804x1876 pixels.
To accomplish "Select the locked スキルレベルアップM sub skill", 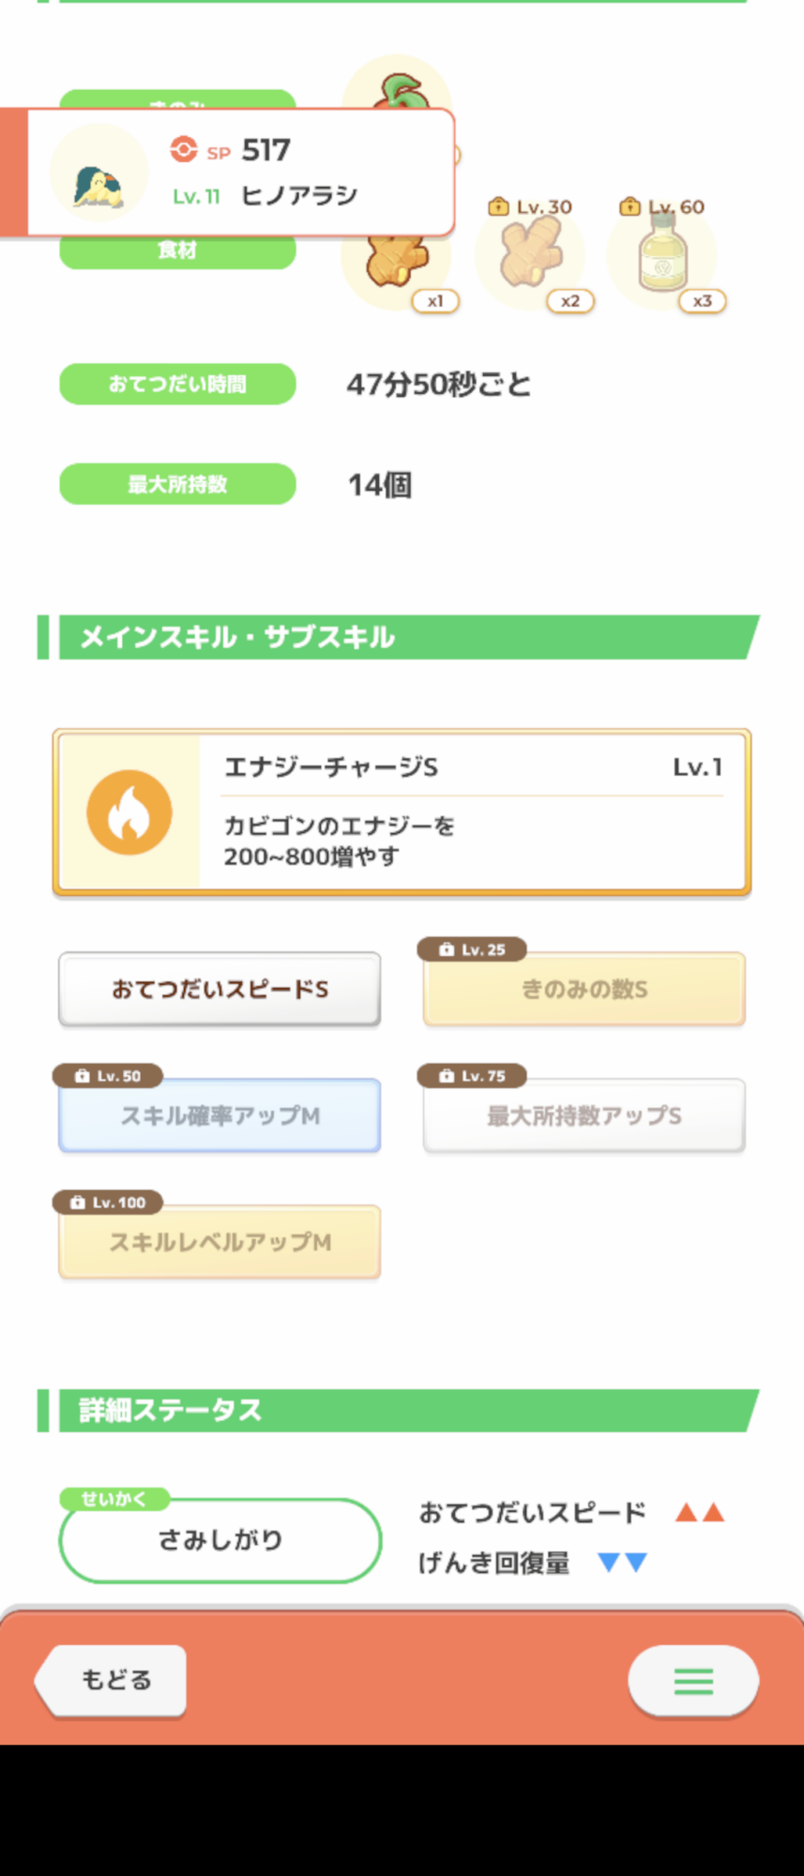I will coord(220,1243).
